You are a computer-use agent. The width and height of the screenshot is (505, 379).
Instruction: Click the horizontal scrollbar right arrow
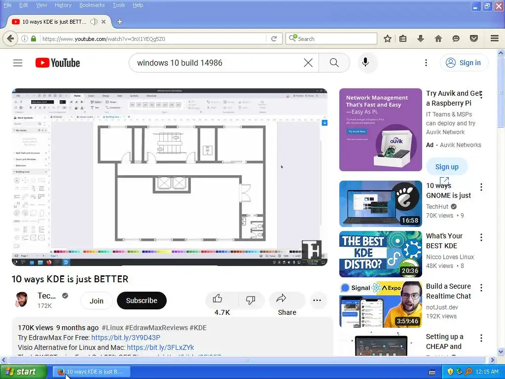[492, 360]
